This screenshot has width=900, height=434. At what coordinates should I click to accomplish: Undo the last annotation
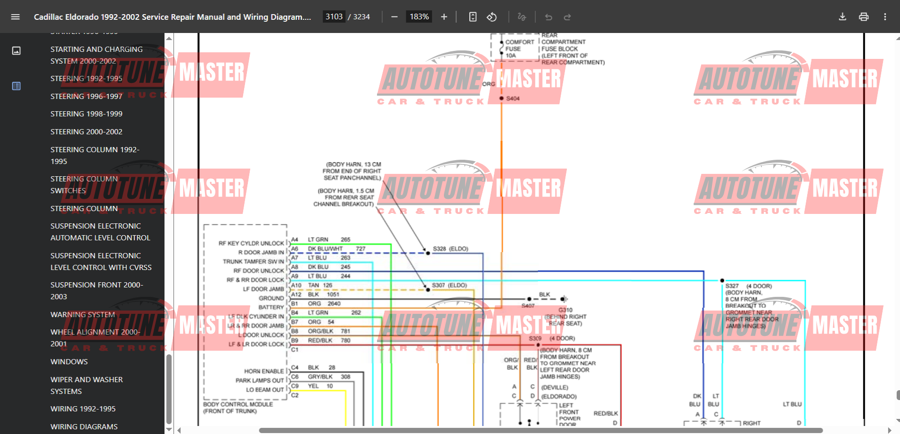(548, 16)
